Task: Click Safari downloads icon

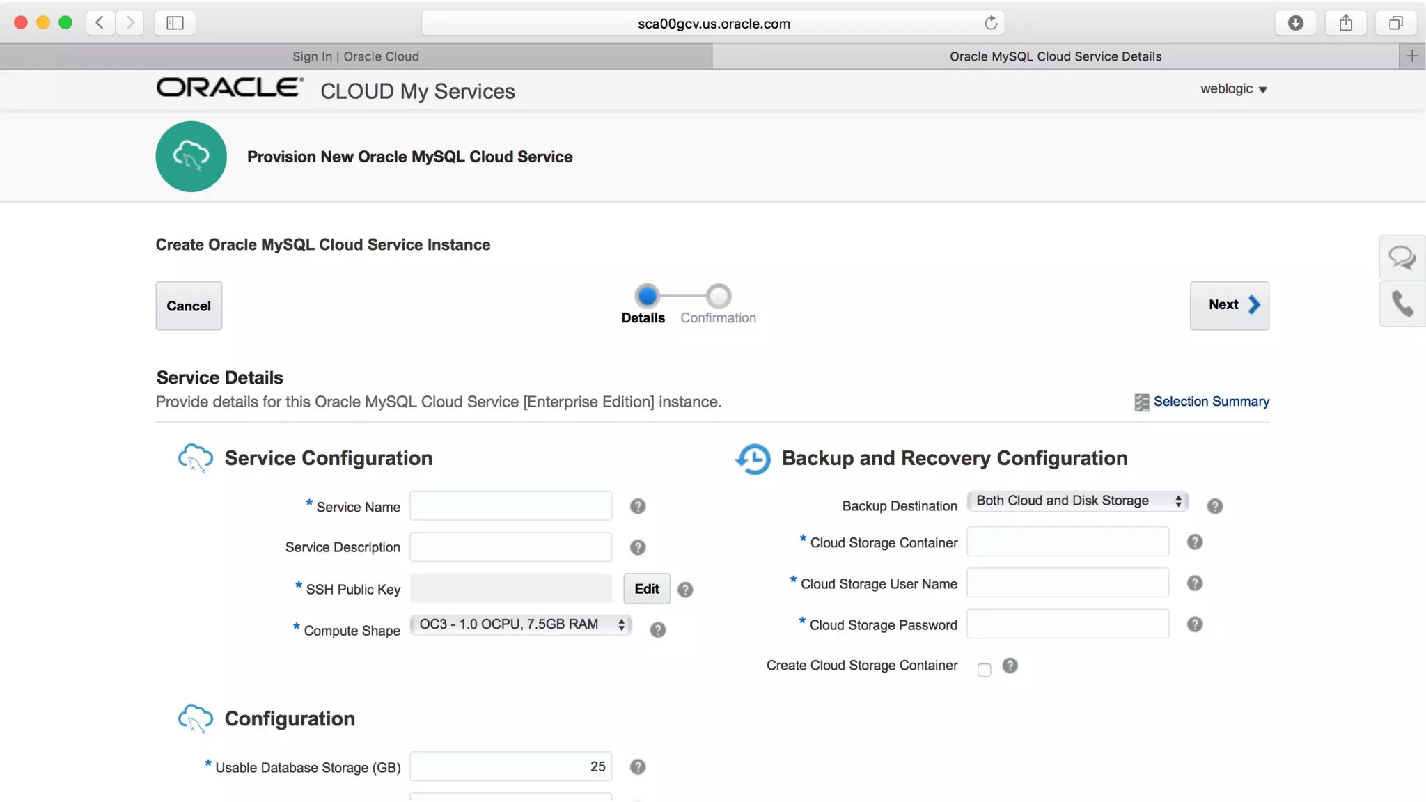Action: click(1295, 23)
